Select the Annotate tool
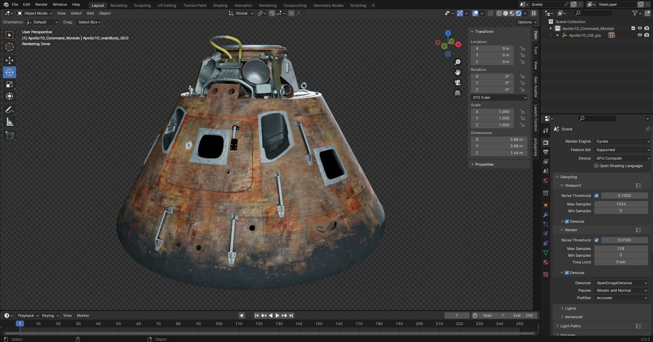The height and width of the screenshot is (342, 653). (10, 110)
